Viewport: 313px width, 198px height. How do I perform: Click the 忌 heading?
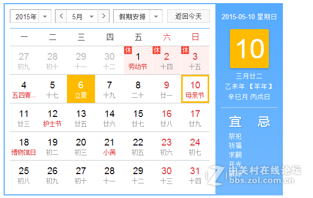pos(264,122)
